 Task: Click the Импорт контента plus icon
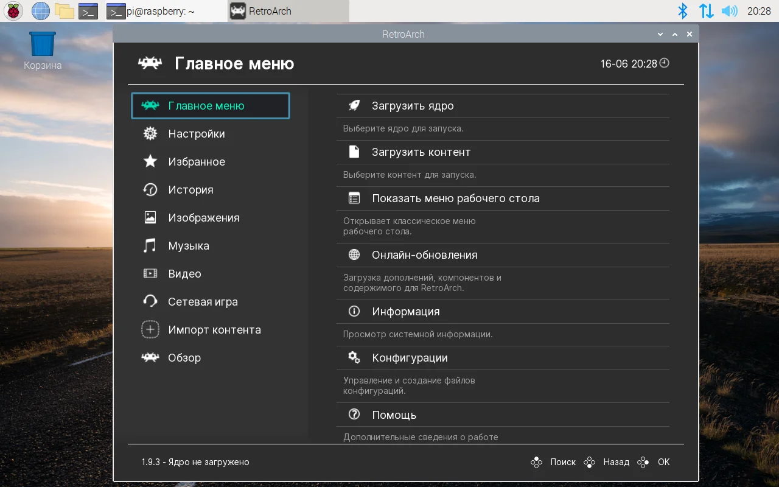[x=150, y=330]
